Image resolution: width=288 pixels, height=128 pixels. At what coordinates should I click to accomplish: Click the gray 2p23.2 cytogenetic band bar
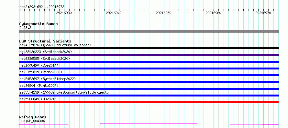pos(149,31)
